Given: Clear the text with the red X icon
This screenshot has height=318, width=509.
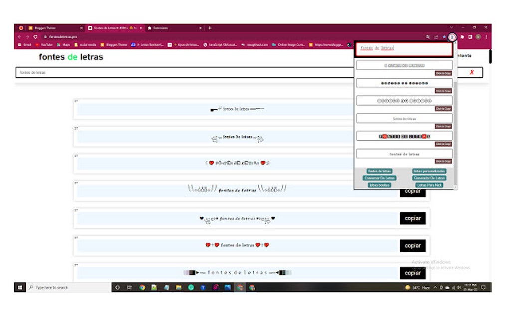Looking at the screenshot, I should click(x=472, y=72).
